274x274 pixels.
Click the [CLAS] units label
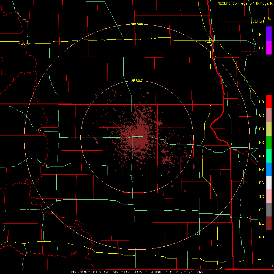pos(257,21)
